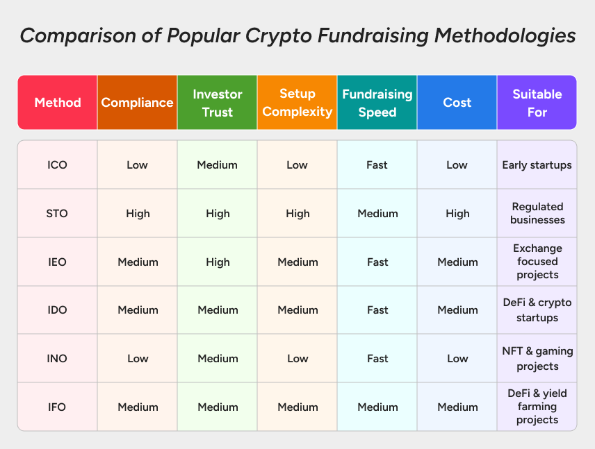Click the DeFi & yield farming projects cell

[x=537, y=407]
